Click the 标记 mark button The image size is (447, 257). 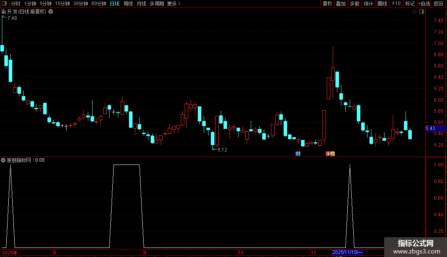point(410,4)
